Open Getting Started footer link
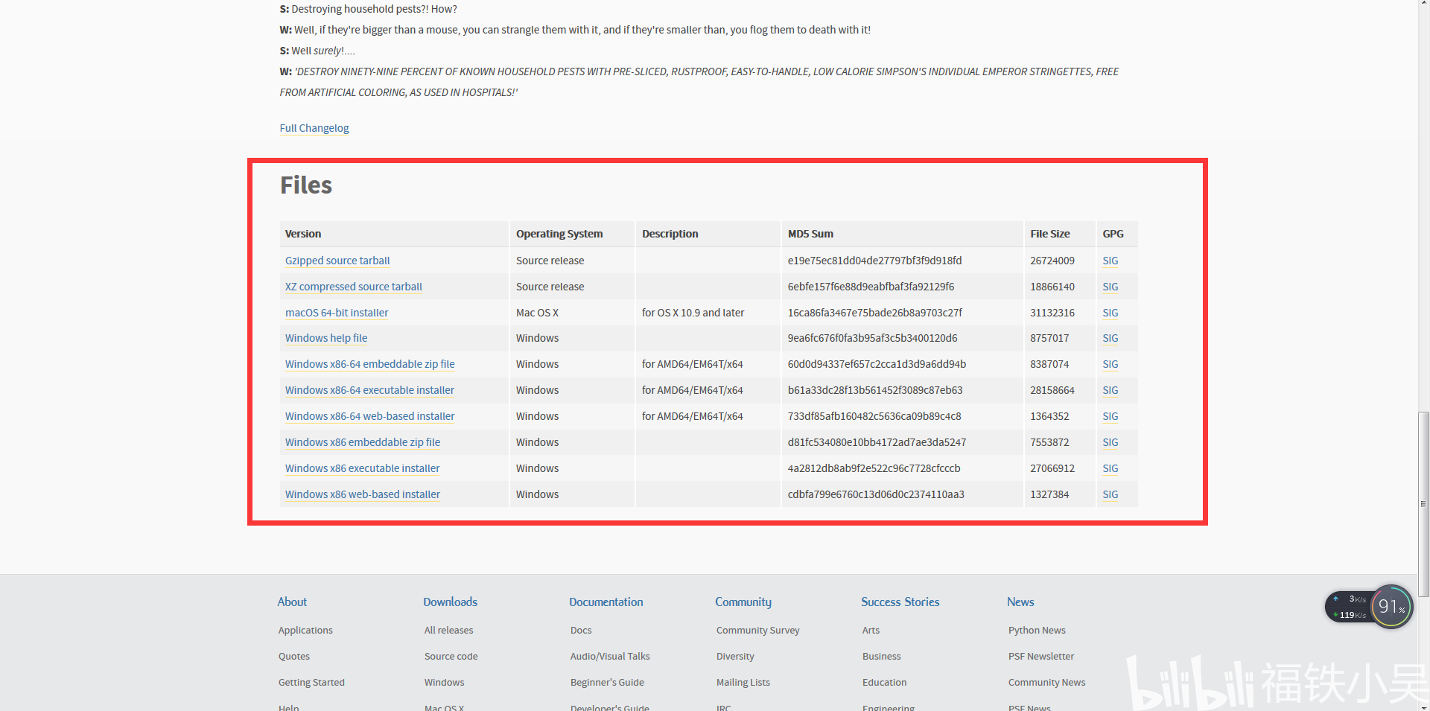Screen dimensions: 1430x711 point(311,682)
